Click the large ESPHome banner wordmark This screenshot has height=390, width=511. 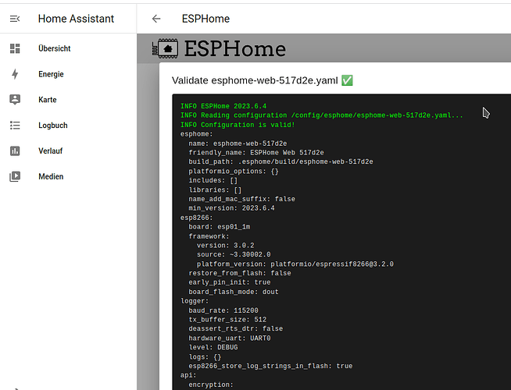click(x=235, y=49)
